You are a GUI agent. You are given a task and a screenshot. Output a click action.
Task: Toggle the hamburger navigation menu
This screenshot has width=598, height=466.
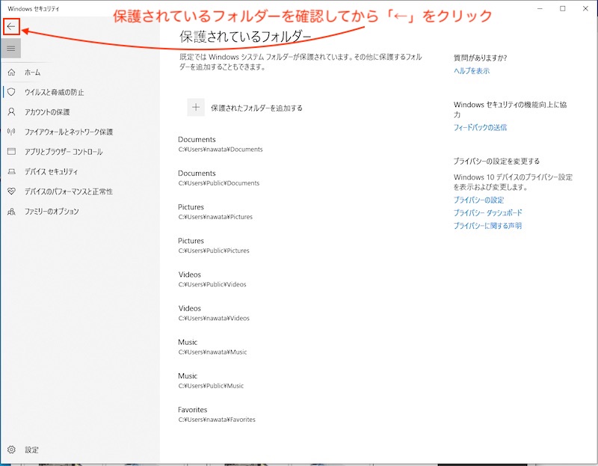10,48
